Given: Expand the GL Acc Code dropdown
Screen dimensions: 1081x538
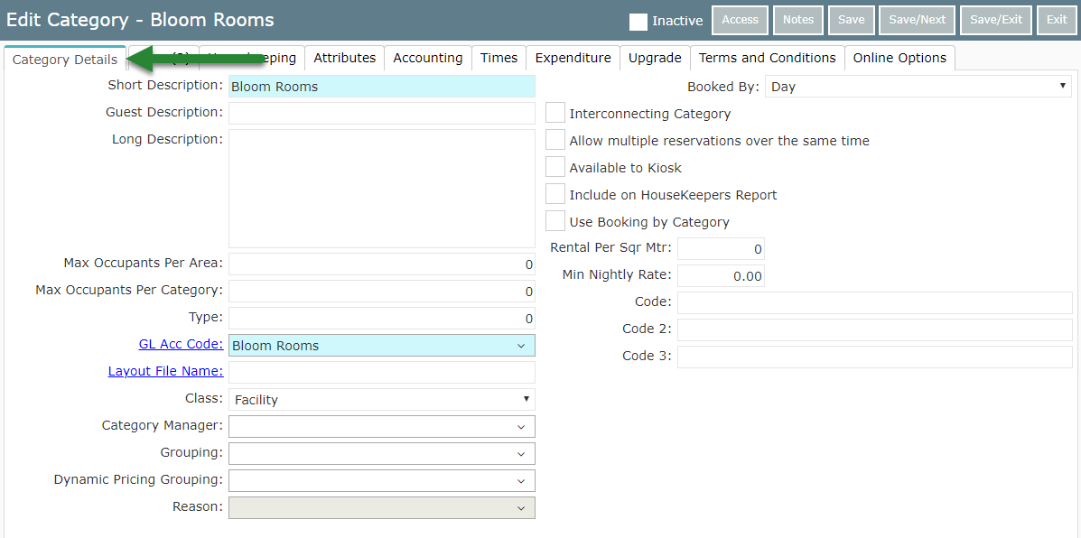Looking at the screenshot, I should click(x=381, y=345).
